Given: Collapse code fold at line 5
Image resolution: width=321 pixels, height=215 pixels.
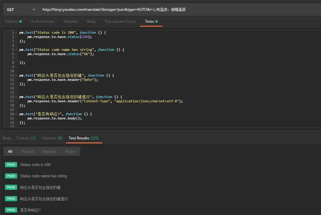Looking at the screenshot, I should (x=16, y=50).
